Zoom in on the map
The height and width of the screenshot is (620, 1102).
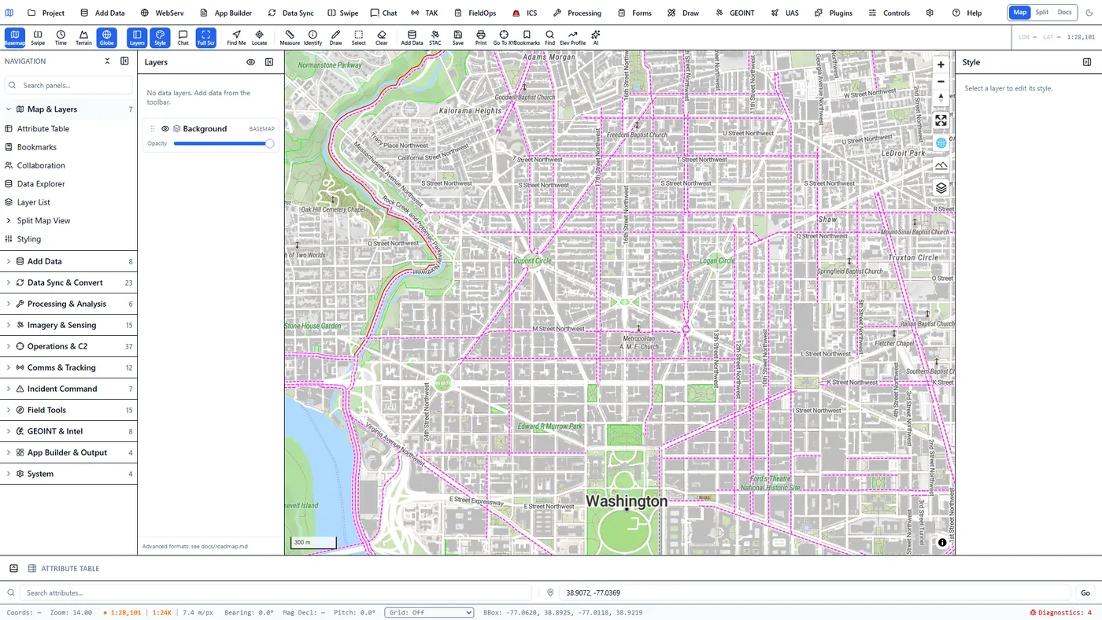941,65
